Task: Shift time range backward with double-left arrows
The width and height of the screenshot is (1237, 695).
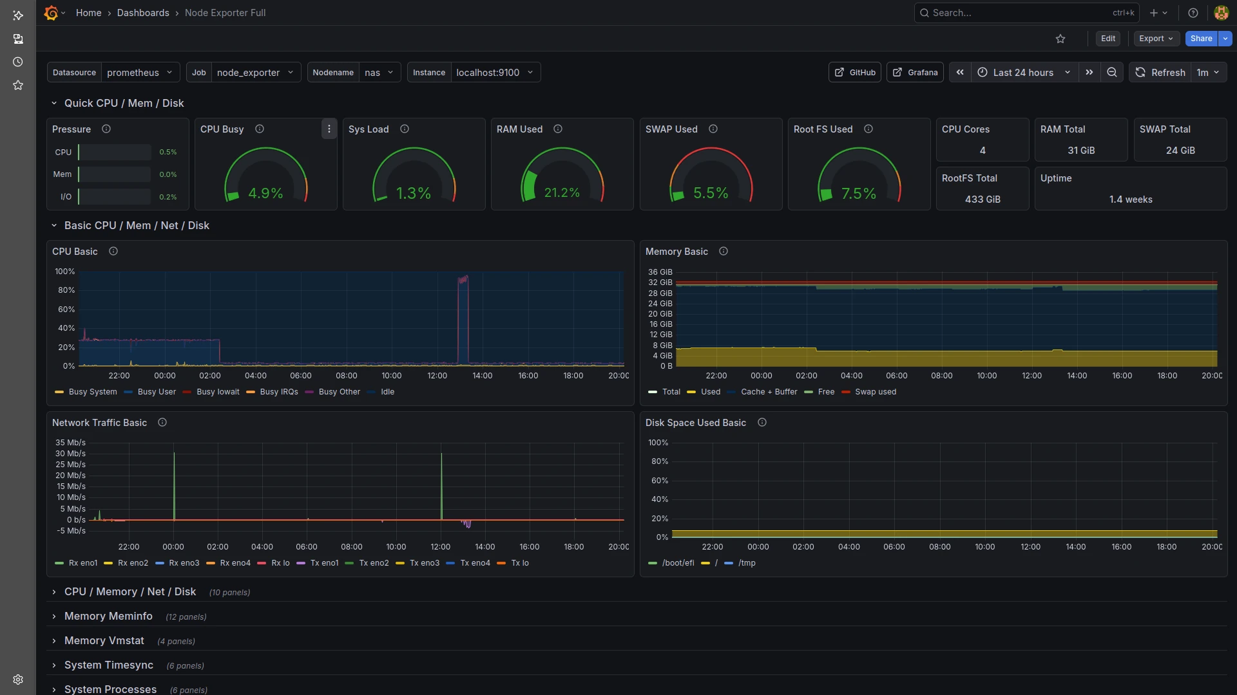Action: (960, 72)
